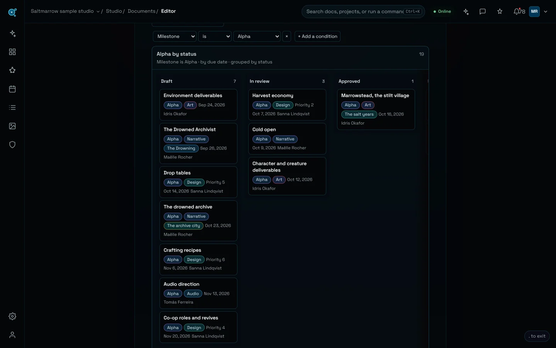556x348 pixels.
Task: Open the Harvest economy card
Action: (287, 105)
